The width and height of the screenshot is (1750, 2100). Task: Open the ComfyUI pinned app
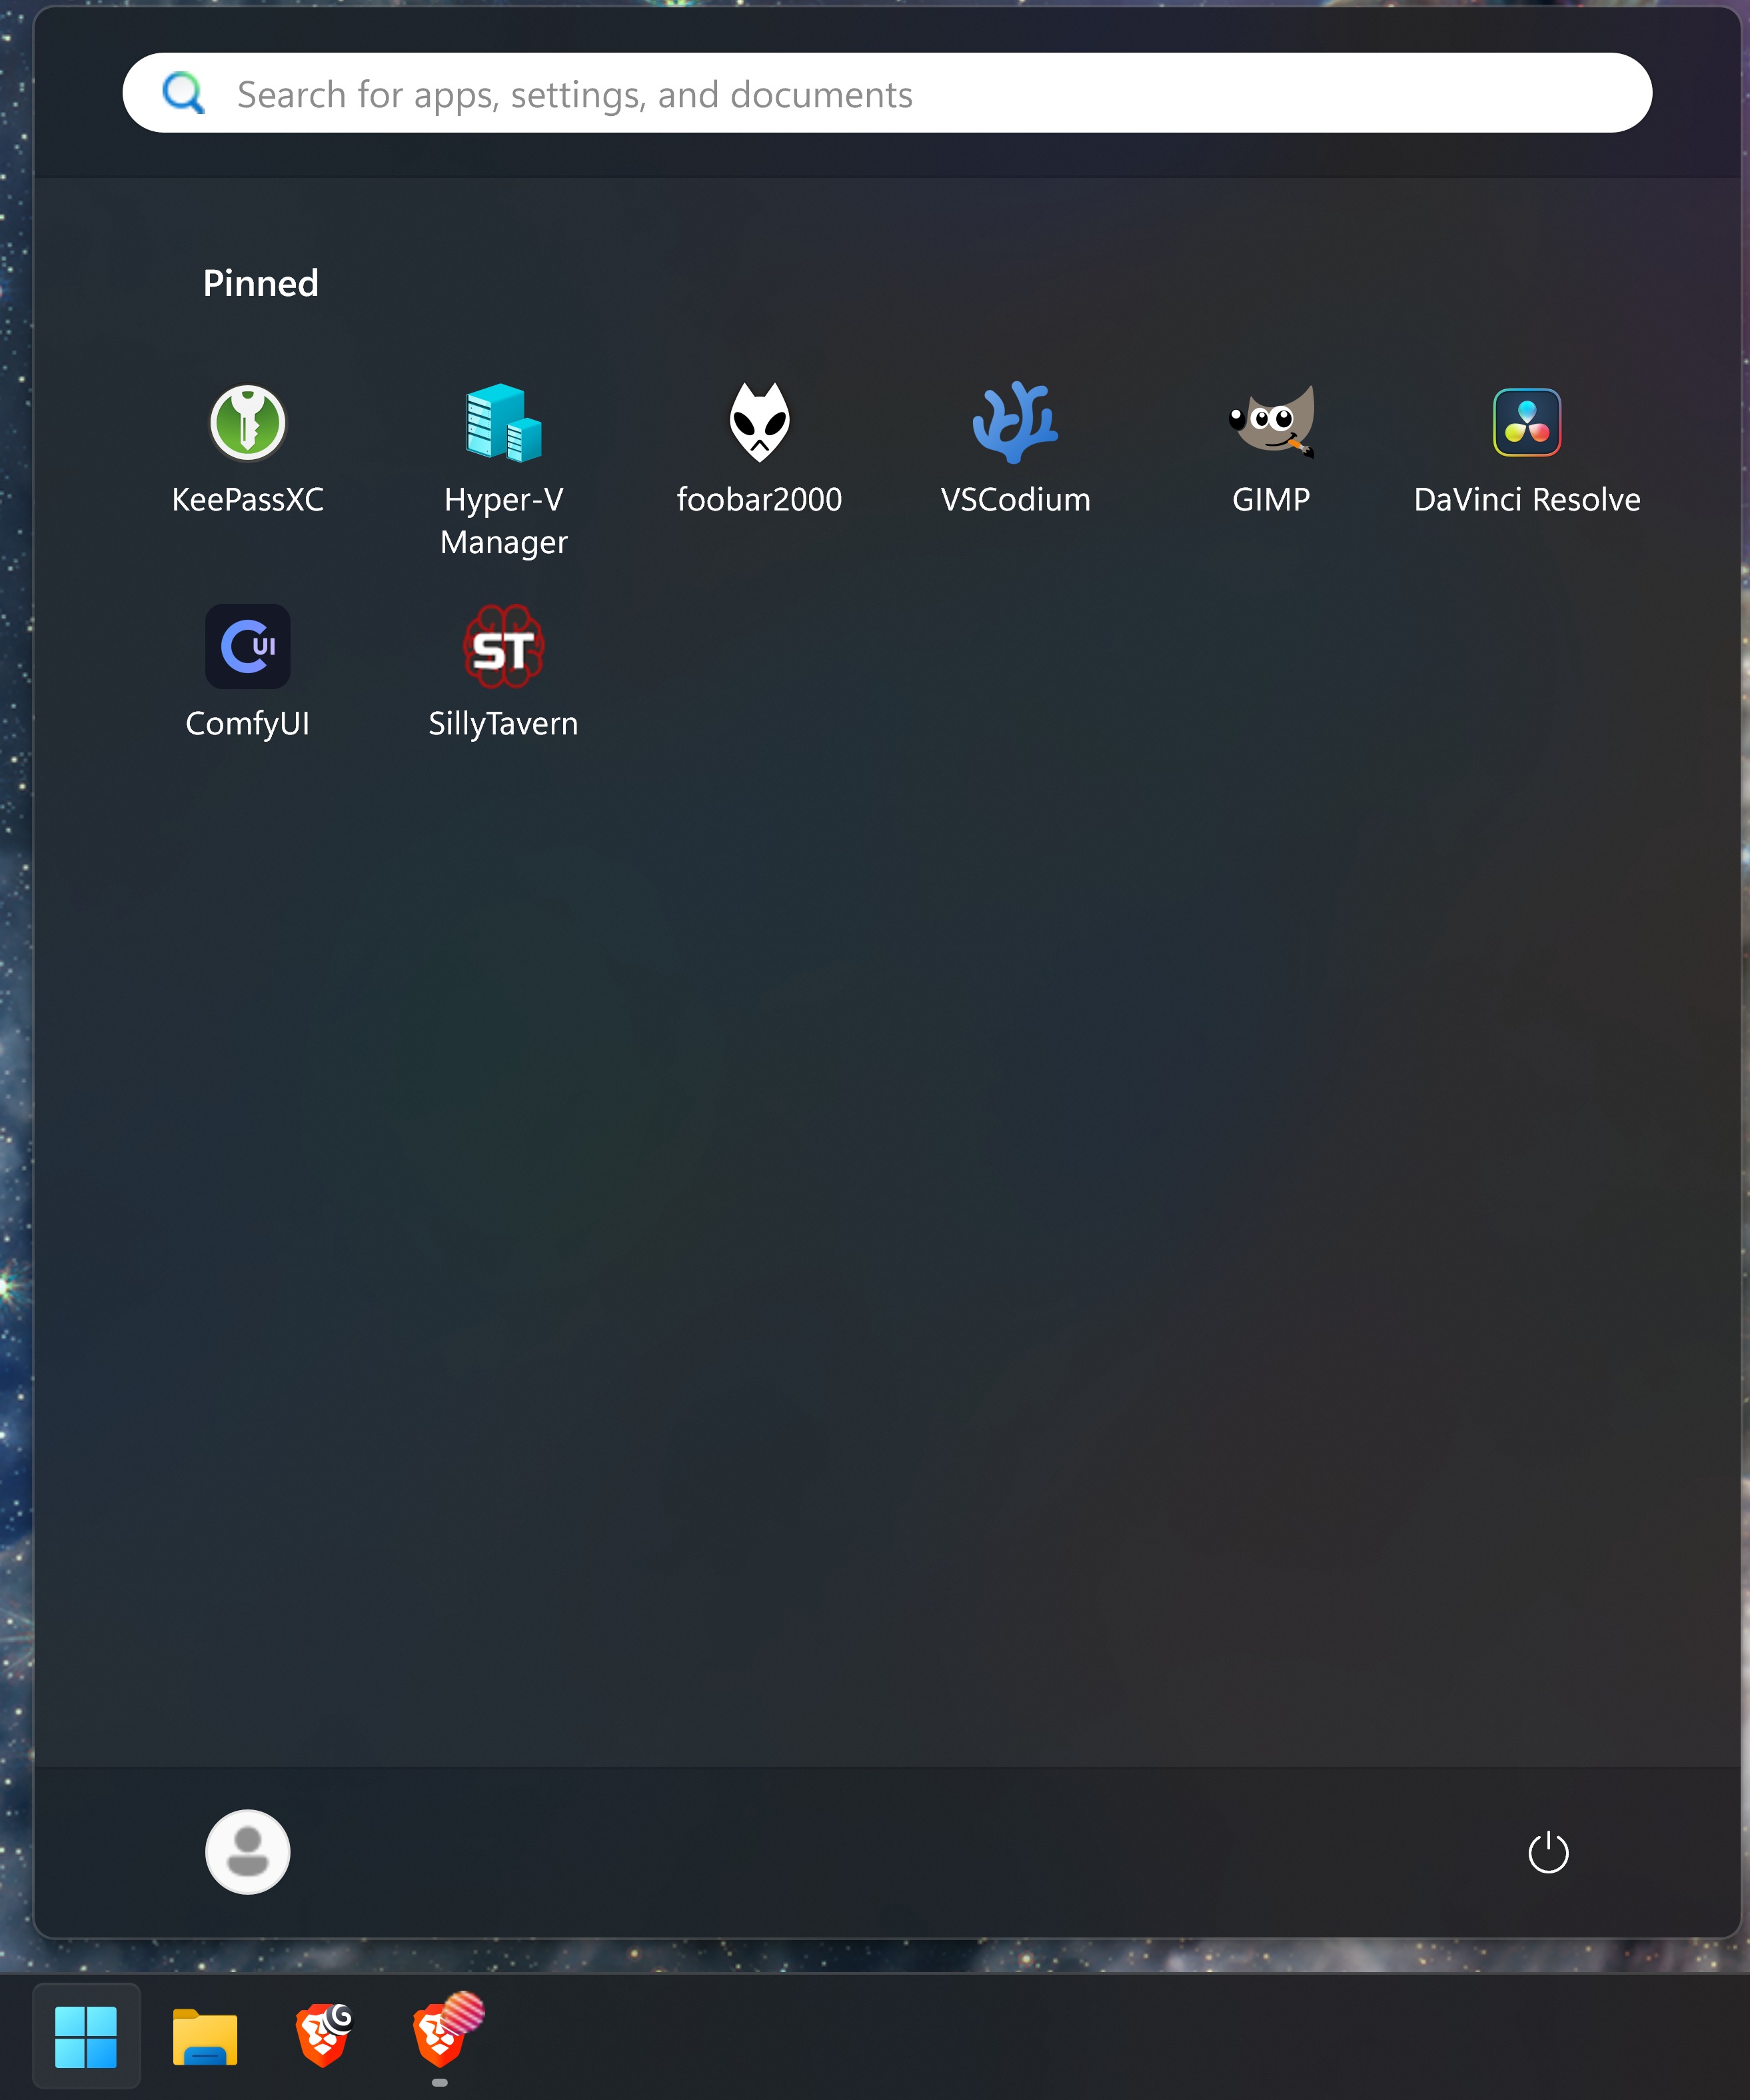tap(248, 672)
